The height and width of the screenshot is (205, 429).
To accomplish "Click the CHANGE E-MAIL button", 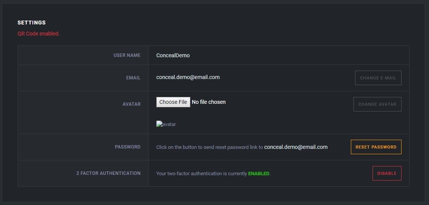I will coord(378,78).
